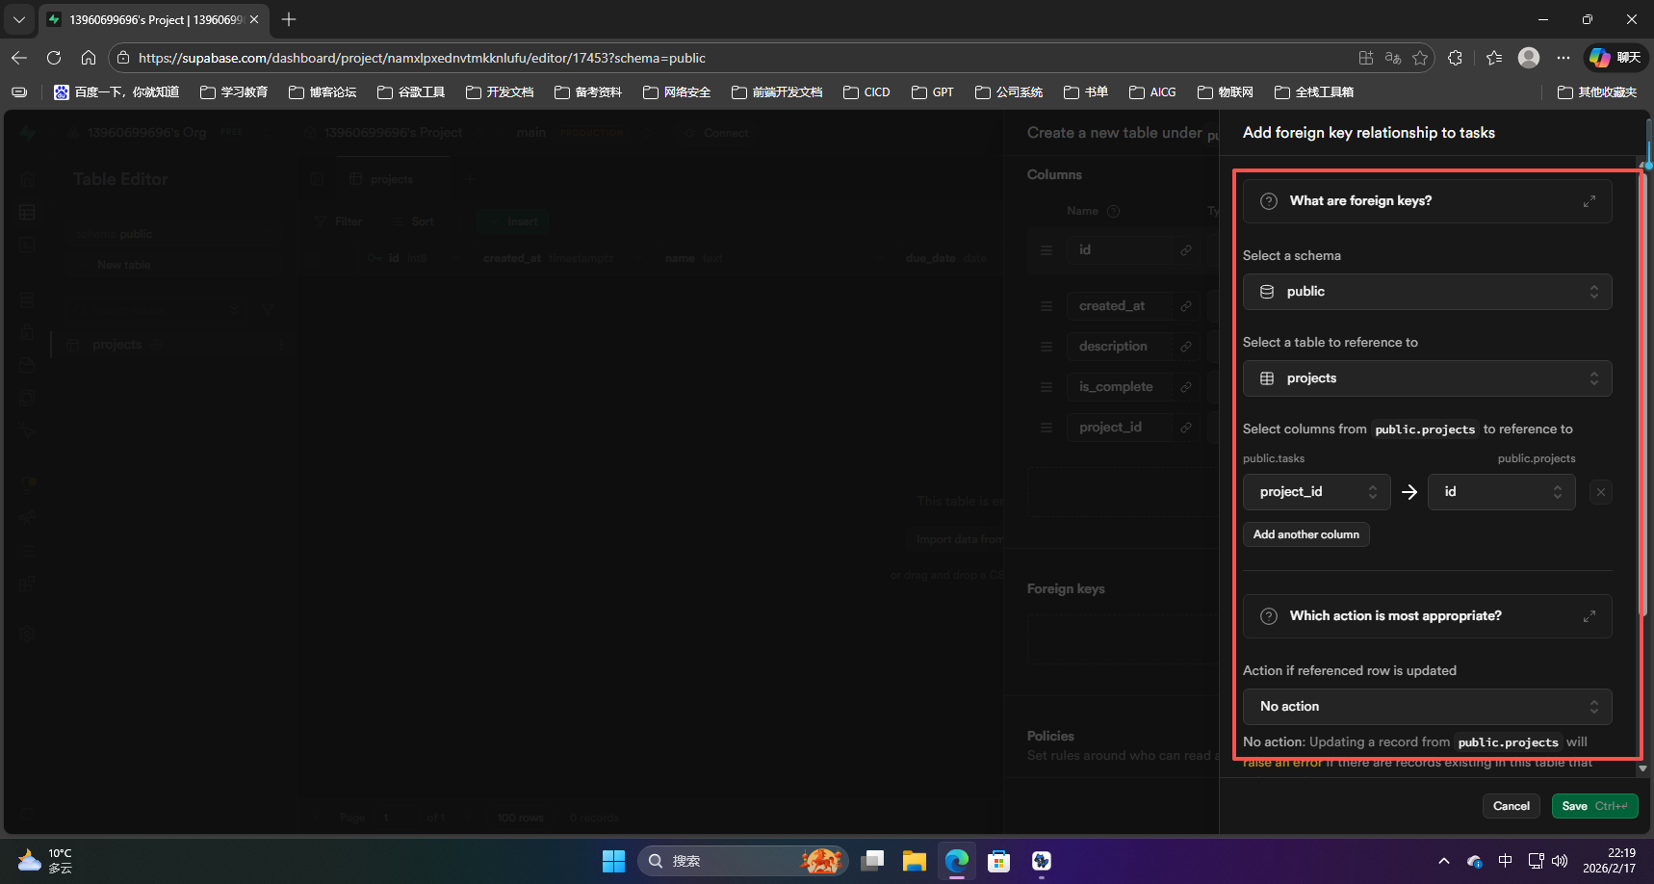Open the id target column dropdown
The image size is (1654, 884).
point(1501,492)
